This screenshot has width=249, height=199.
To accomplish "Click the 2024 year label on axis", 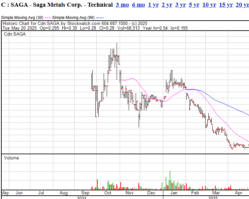I will point(81,198).
